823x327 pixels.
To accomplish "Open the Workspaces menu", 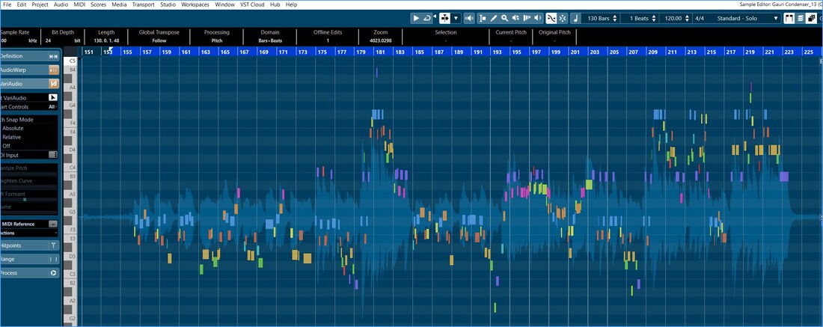I will coord(195,4).
